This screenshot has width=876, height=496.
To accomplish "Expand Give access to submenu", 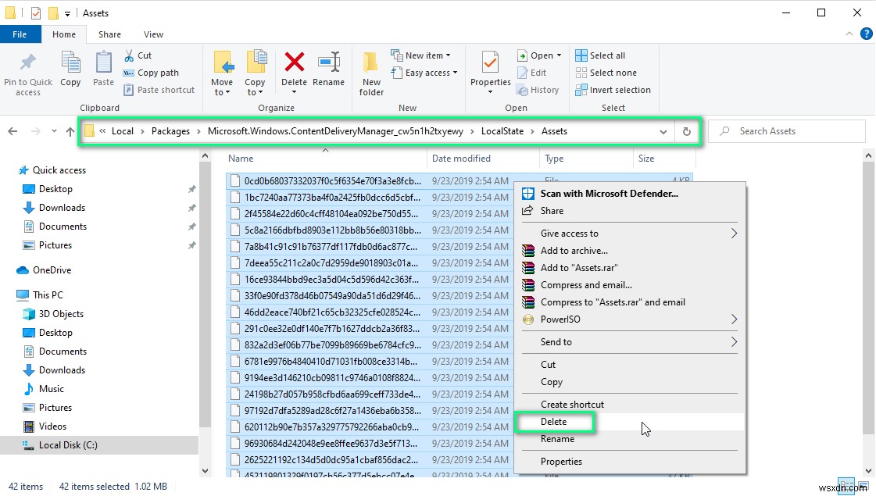I will (734, 234).
